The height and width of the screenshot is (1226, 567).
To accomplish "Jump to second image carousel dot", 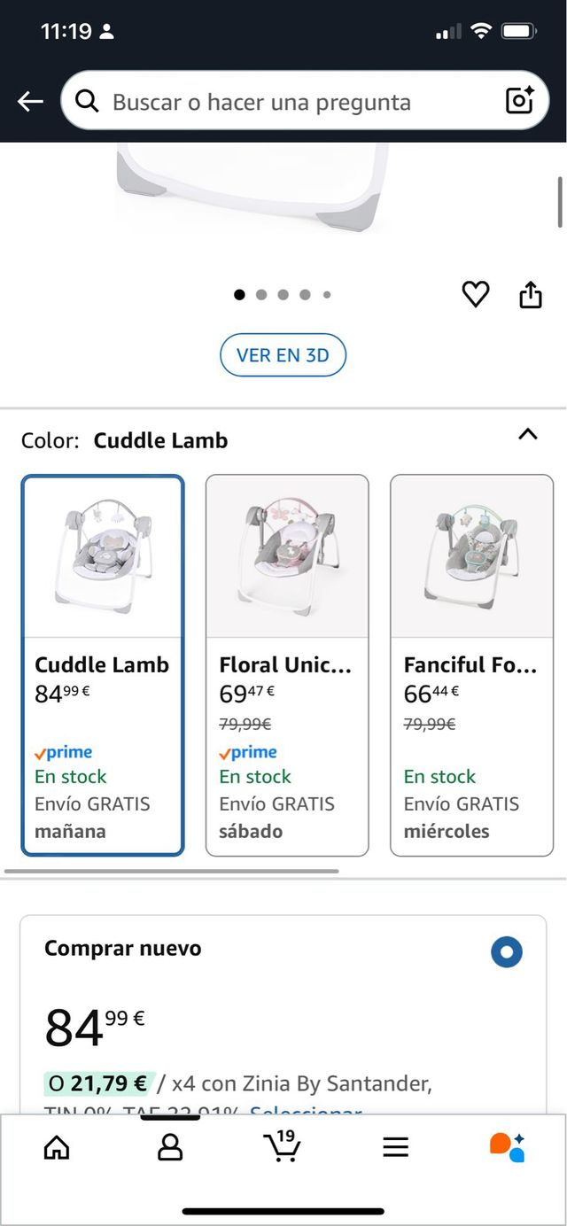I will [261, 295].
